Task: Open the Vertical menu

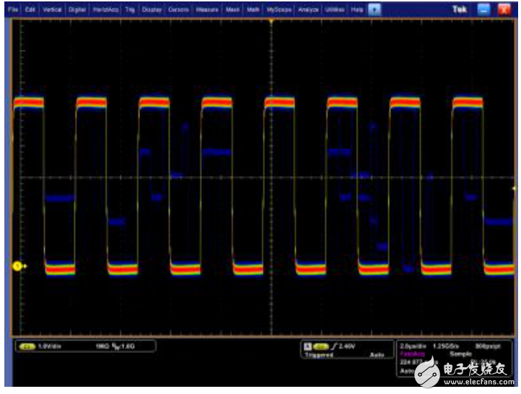Action: [x=52, y=11]
